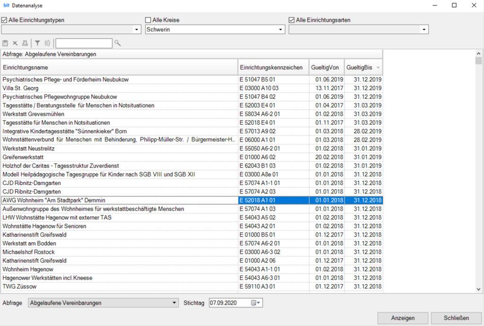Sort by Einrichtungsname column header
The width and height of the screenshot is (484, 326).
(118, 68)
